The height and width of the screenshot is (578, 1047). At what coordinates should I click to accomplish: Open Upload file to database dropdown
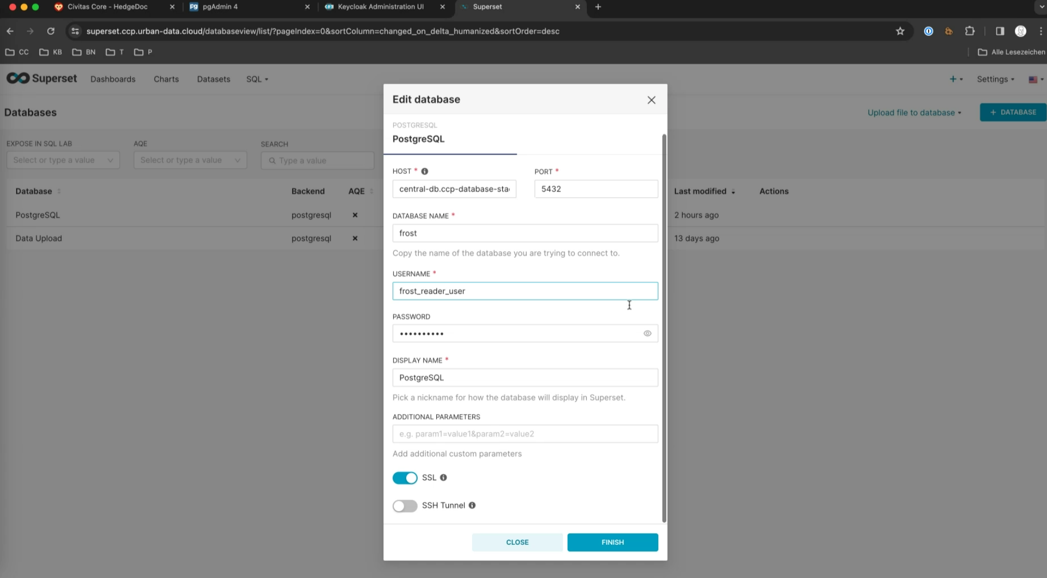[x=914, y=113]
